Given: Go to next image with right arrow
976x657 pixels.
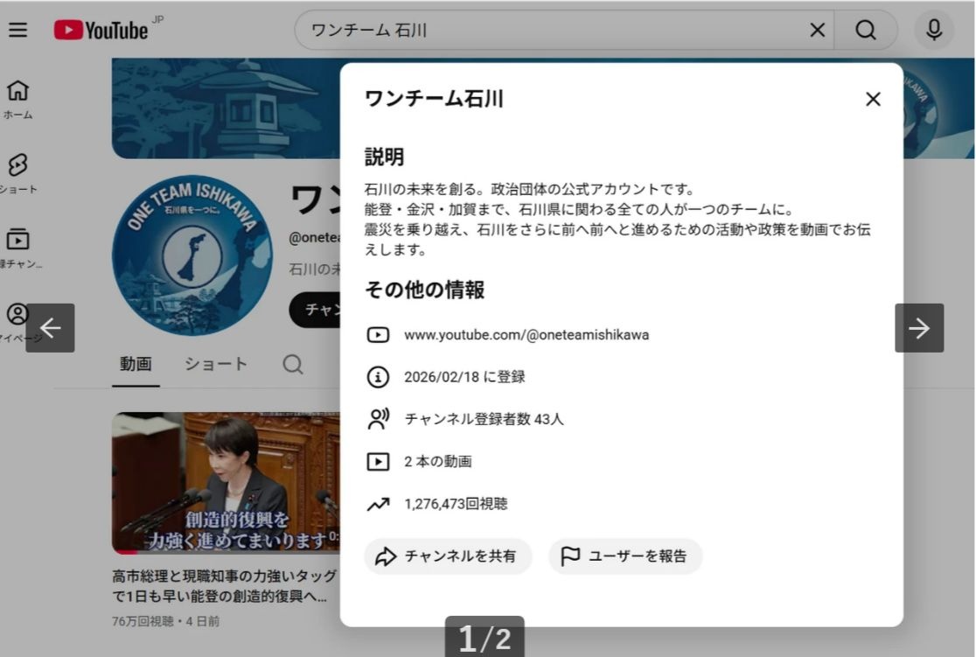Looking at the screenshot, I should [x=918, y=328].
